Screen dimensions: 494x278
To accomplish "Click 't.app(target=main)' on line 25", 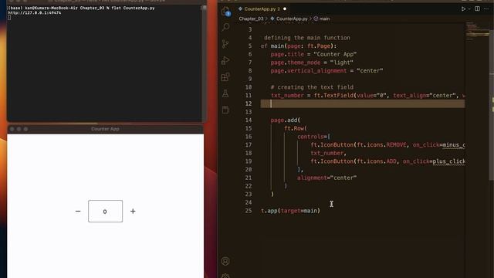I will (290, 211).
